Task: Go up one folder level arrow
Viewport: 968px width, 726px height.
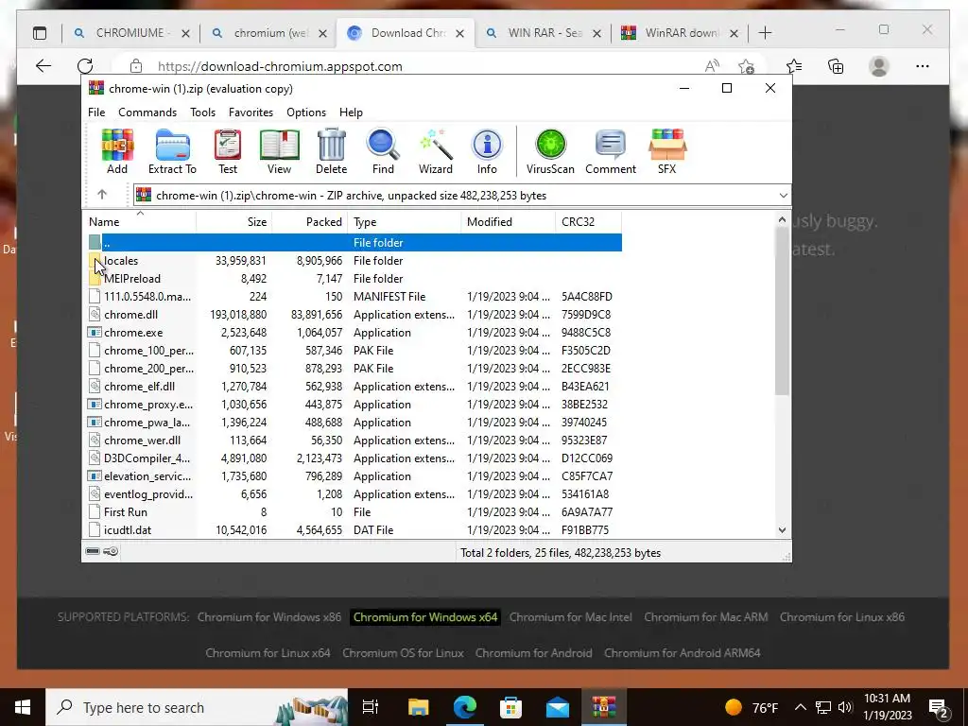Action: 102,195
